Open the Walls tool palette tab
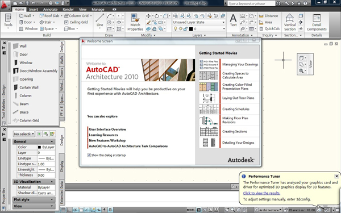The width and height of the screenshot is (341, 213). [62, 60]
